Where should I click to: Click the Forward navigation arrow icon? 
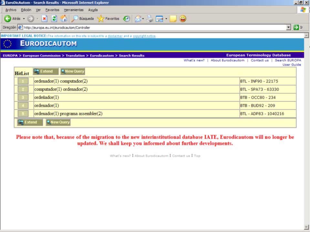coord(30,19)
